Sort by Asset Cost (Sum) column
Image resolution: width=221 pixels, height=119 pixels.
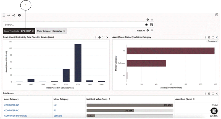tap(194, 99)
